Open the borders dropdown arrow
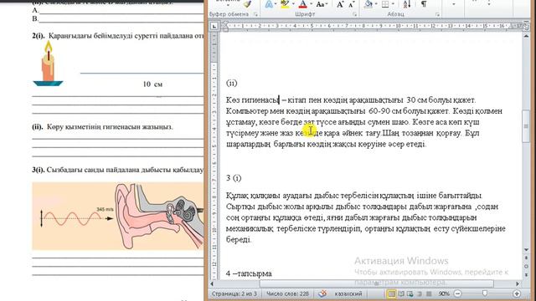The width and height of the screenshot is (536, 301). coord(393,4)
